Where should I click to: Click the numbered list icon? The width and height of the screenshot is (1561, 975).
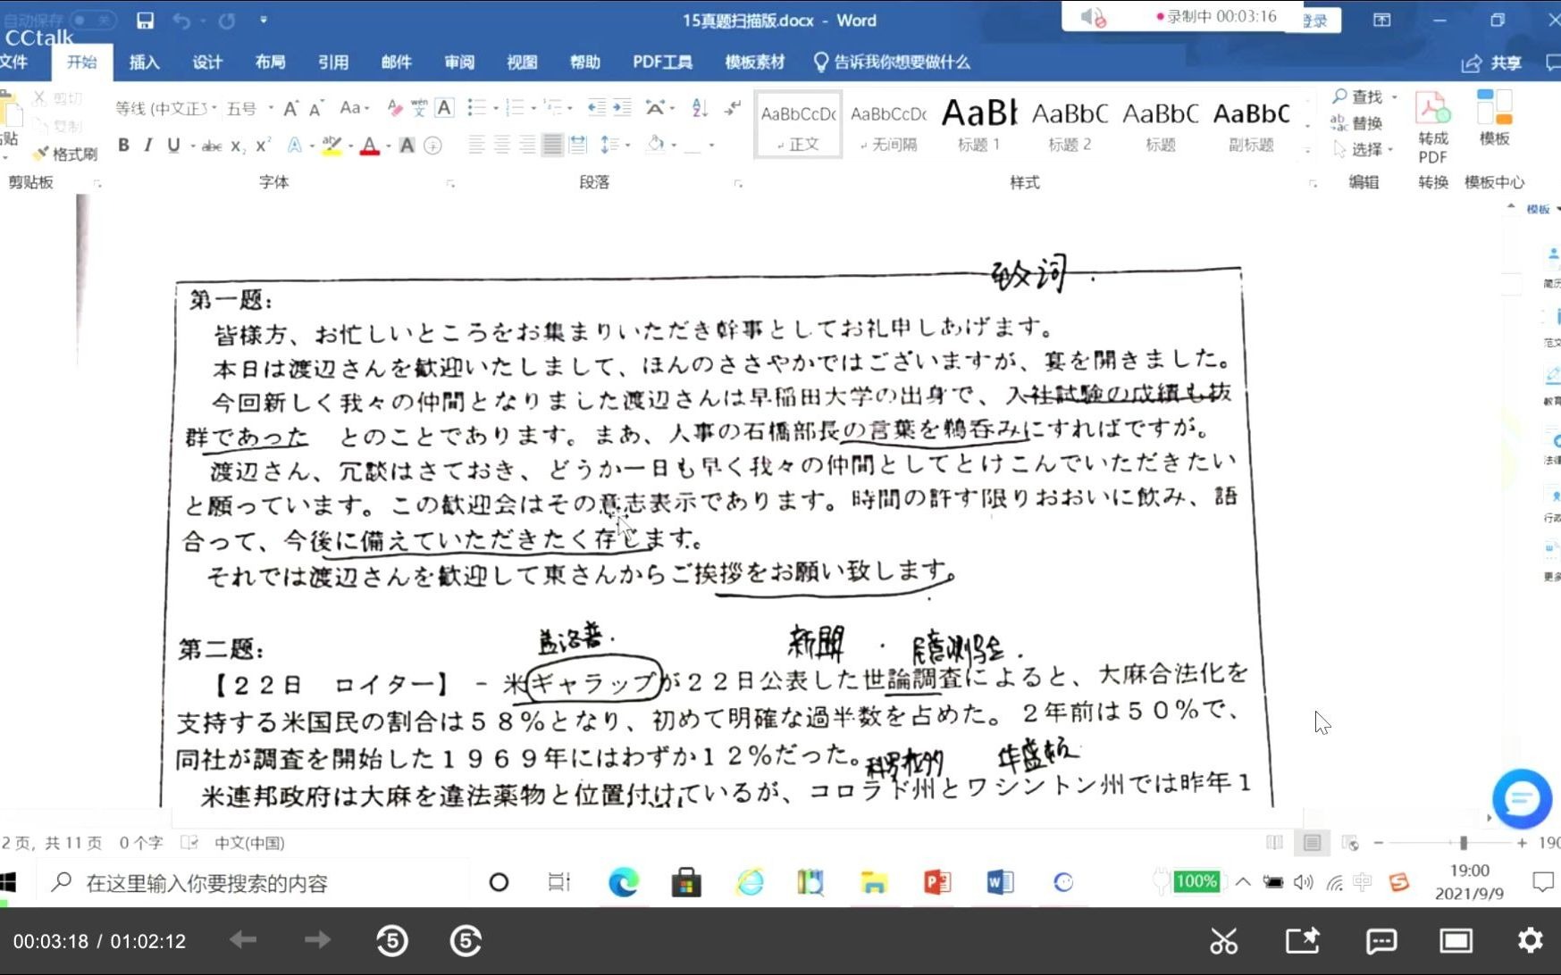(x=515, y=108)
